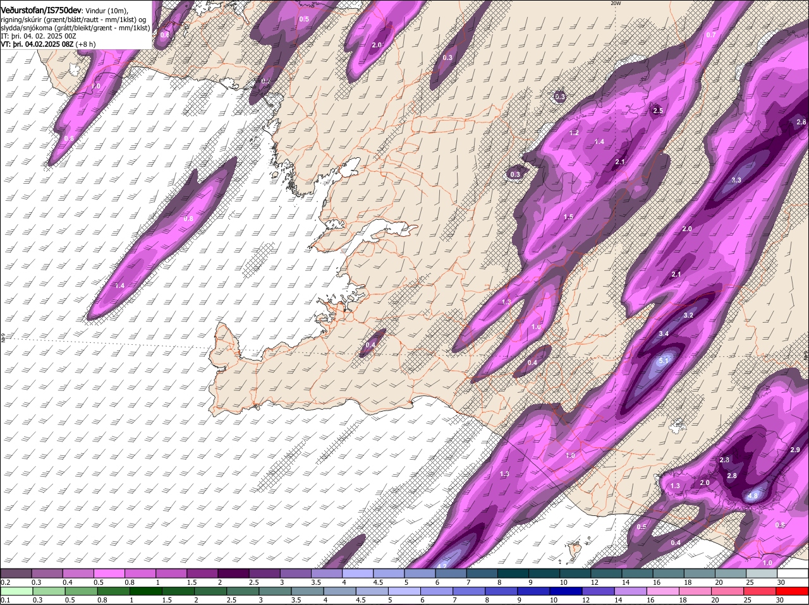Viewport: 809px width, 605px height.
Task: Pick the bright pink 0.5 swatch in upper legend
Action: click(x=109, y=574)
